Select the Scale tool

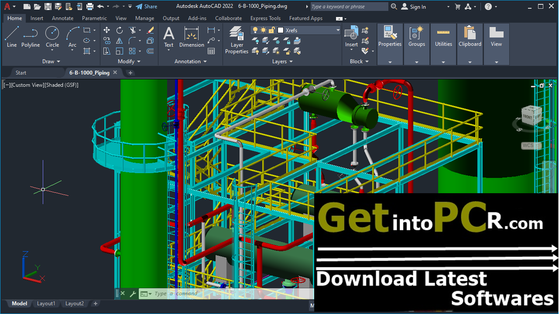click(120, 51)
